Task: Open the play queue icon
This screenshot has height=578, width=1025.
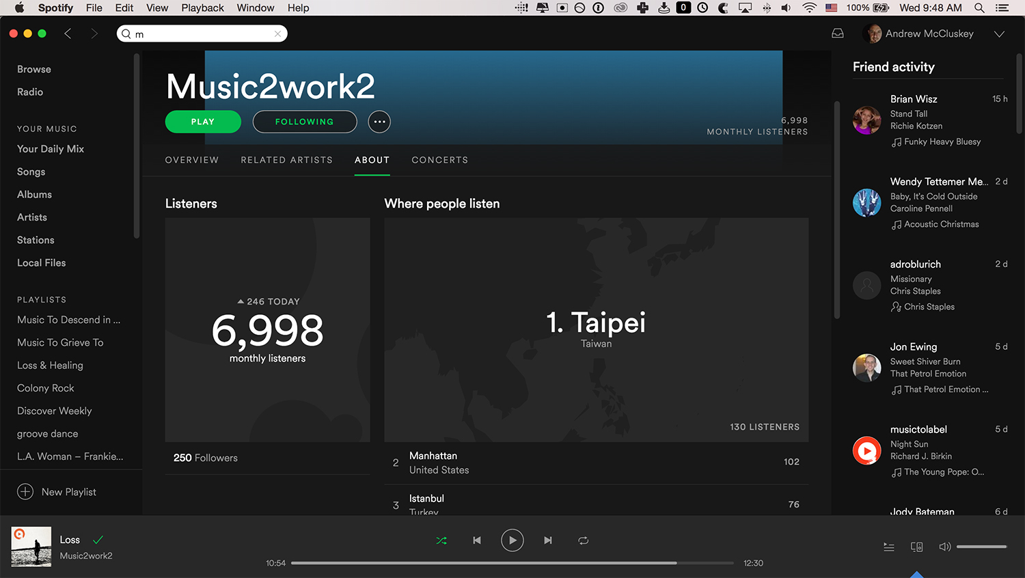Action: pos(889,547)
